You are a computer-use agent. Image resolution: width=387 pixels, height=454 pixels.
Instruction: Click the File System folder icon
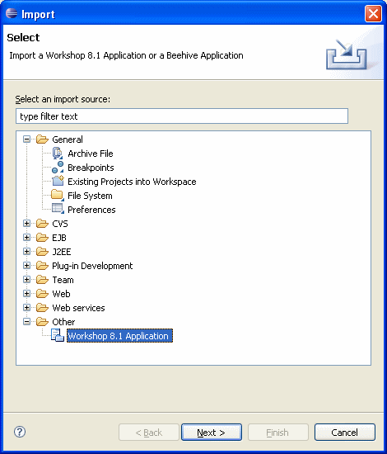pyautogui.click(x=58, y=195)
